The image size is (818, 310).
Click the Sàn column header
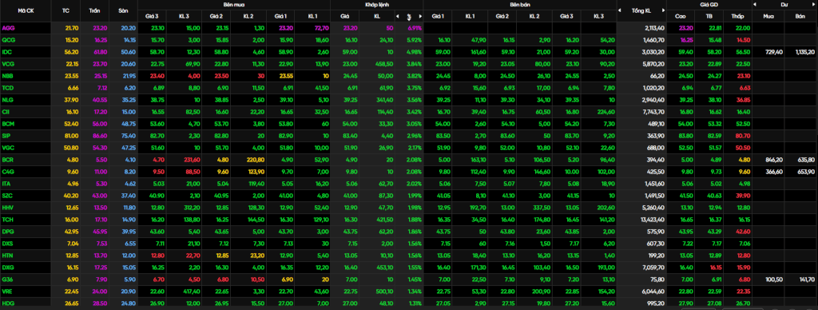pyautogui.click(x=122, y=10)
